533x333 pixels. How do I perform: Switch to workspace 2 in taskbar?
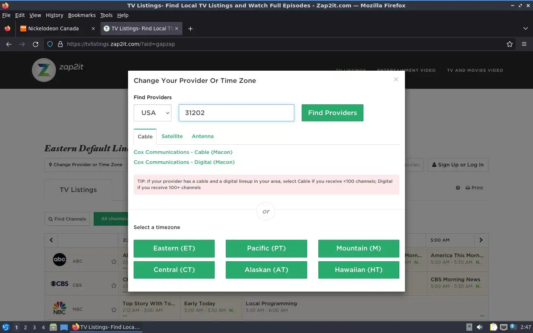coord(25,327)
